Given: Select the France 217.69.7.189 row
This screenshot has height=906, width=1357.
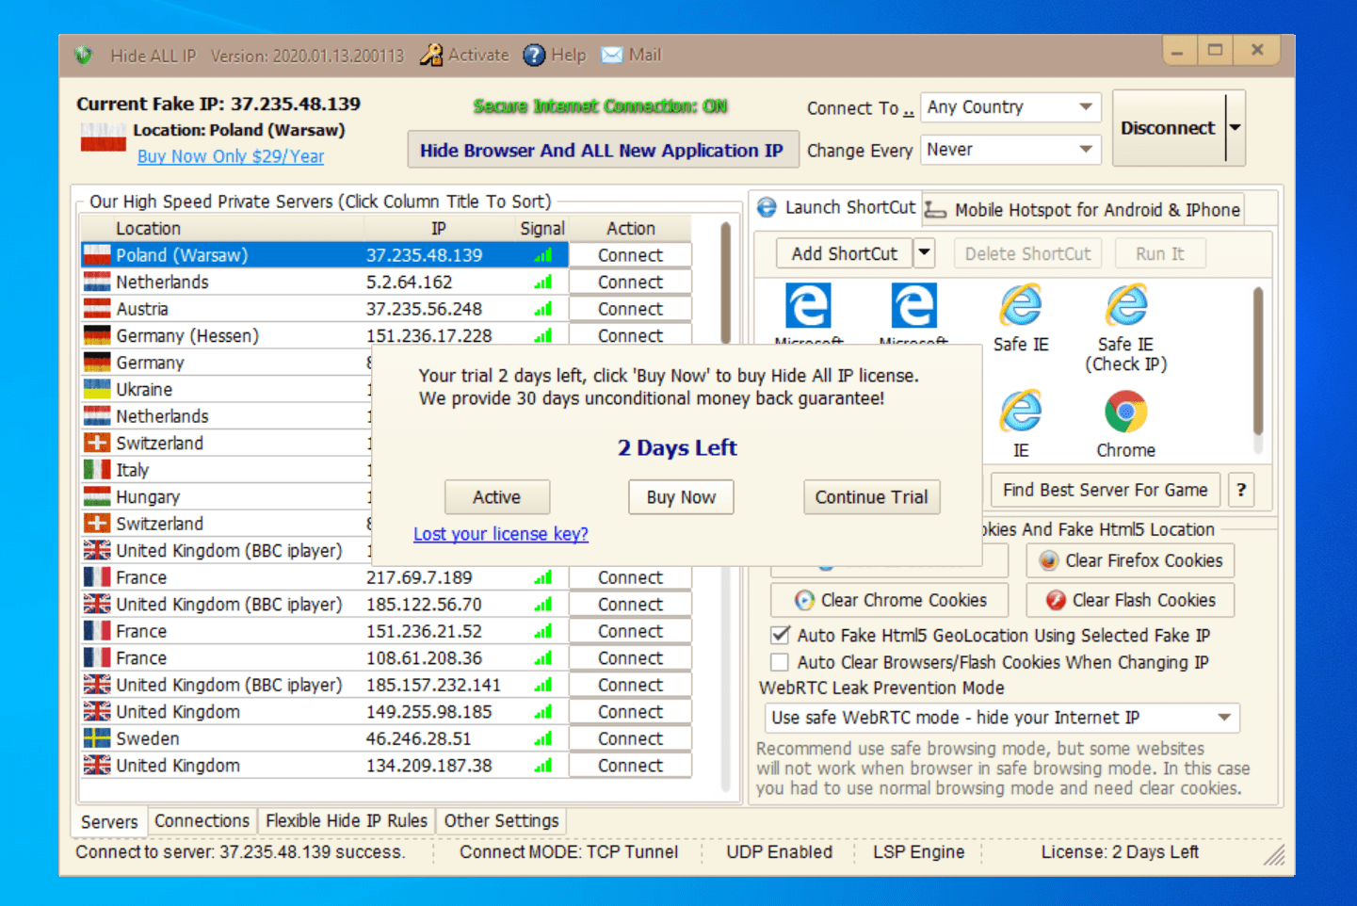Looking at the screenshot, I should [386, 577].
